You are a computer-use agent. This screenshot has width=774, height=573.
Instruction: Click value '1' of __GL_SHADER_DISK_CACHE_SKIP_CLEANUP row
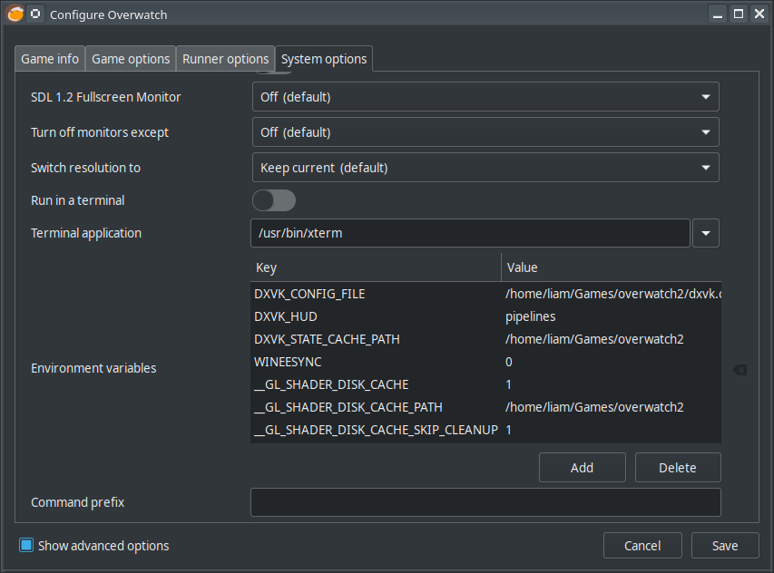[x=612, y=430]
